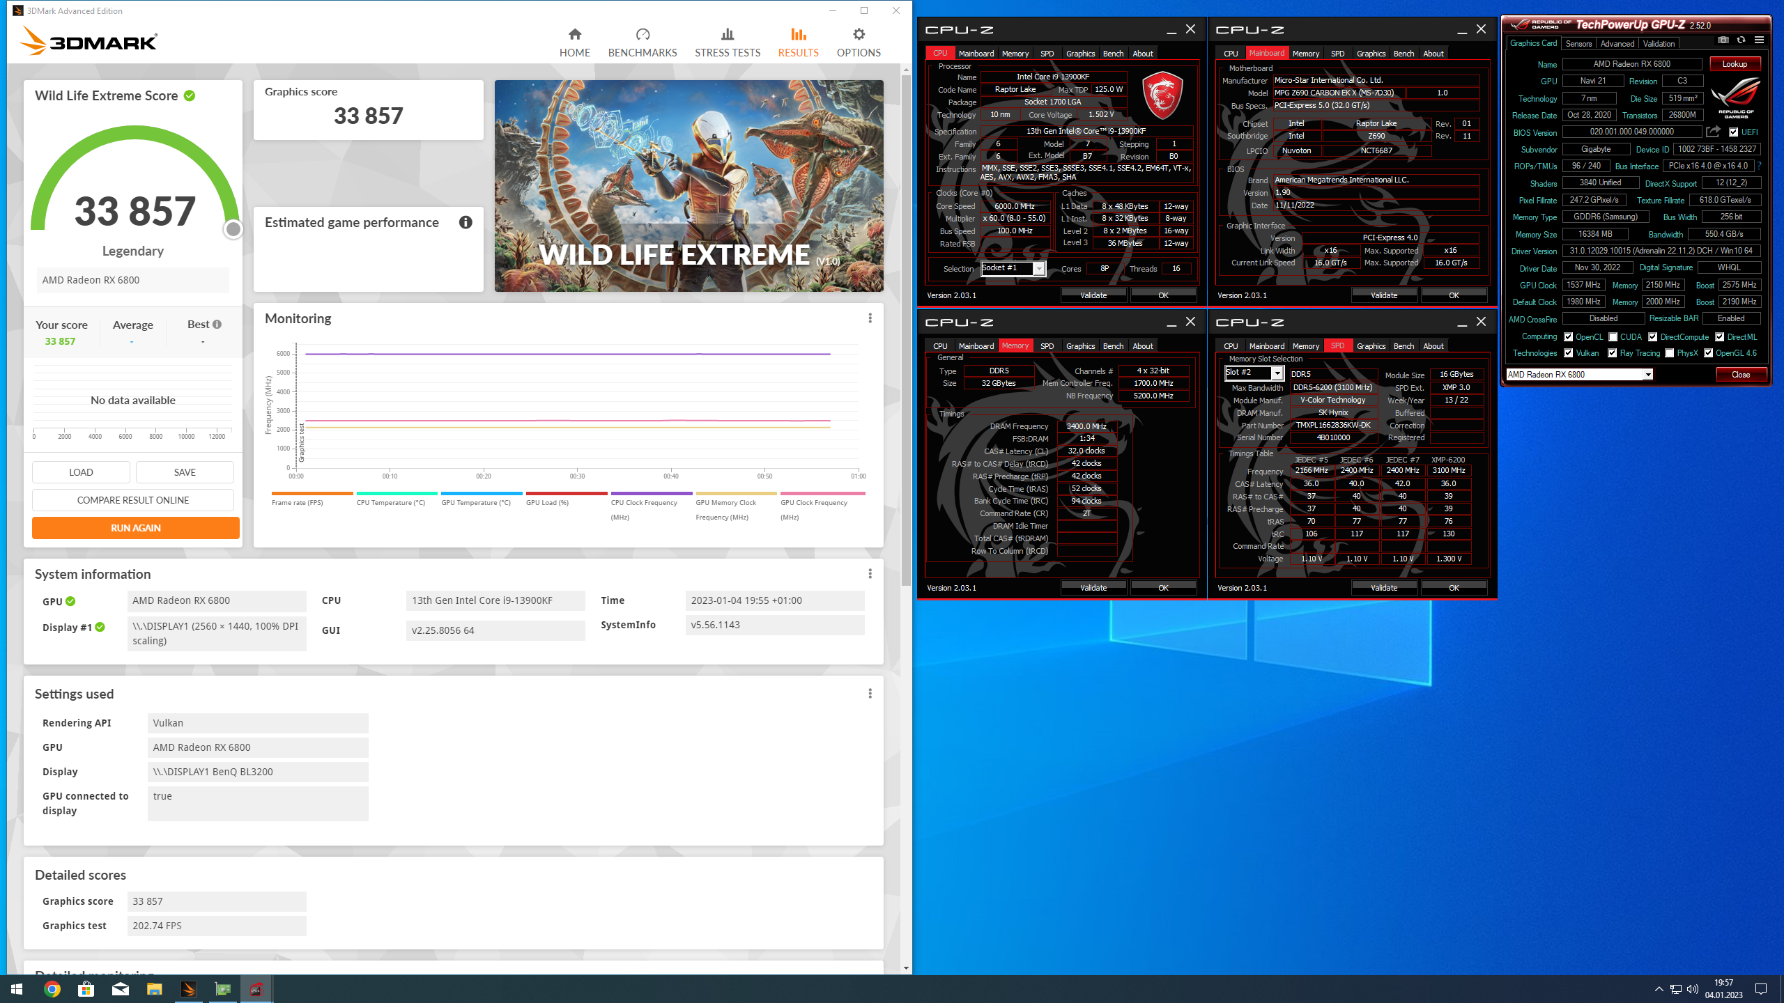Image resolution: width=1784 pixels, height=1003 pixels.
Task: Open the Validation tab in GPU-Z
Action: [1659, 44]
